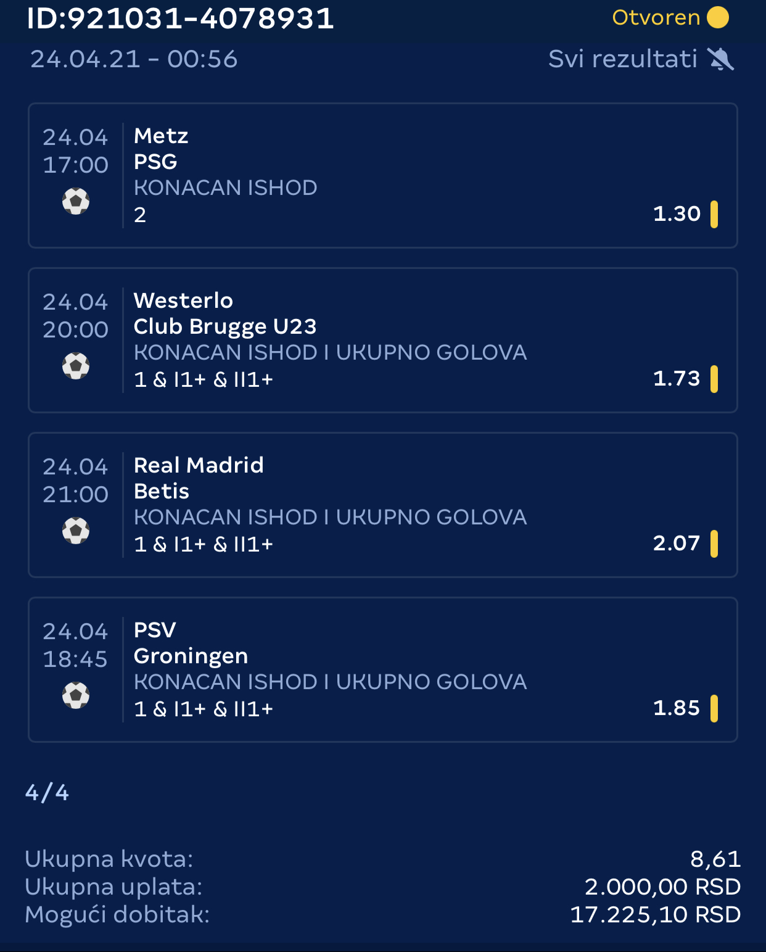The width and height of the screenshot is (766, 952).
Task: Open Westerlo vs Club Brugge U23 card
Action: pos(383,341)
